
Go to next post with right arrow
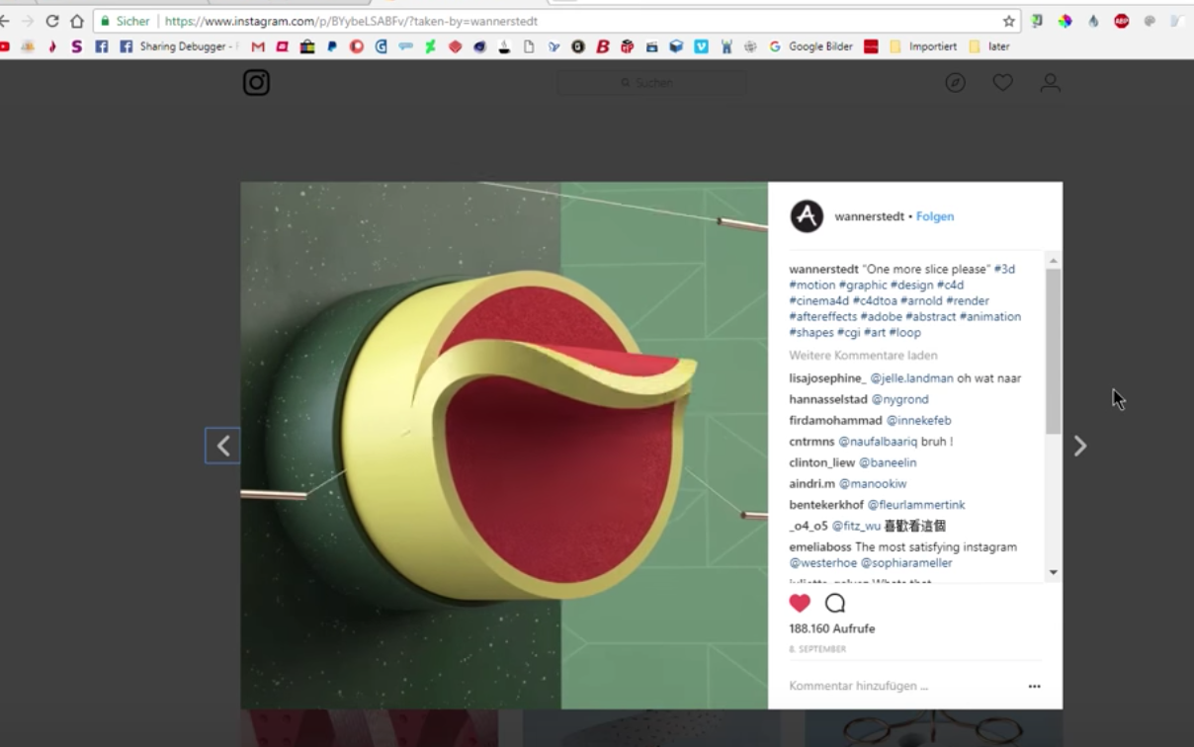[x=1080, y=446]
